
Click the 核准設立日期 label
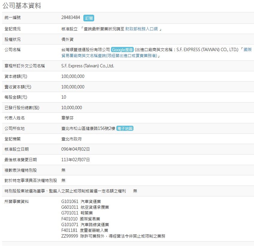pos(16,149)
